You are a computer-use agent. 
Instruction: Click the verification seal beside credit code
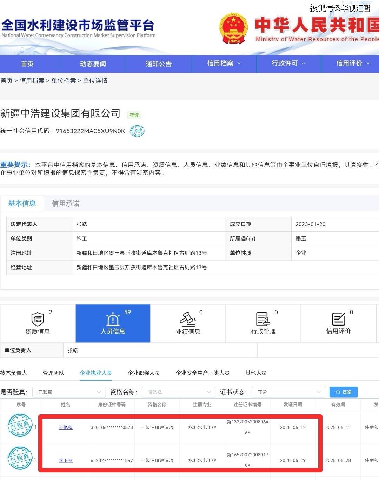[x=137, y=131]
